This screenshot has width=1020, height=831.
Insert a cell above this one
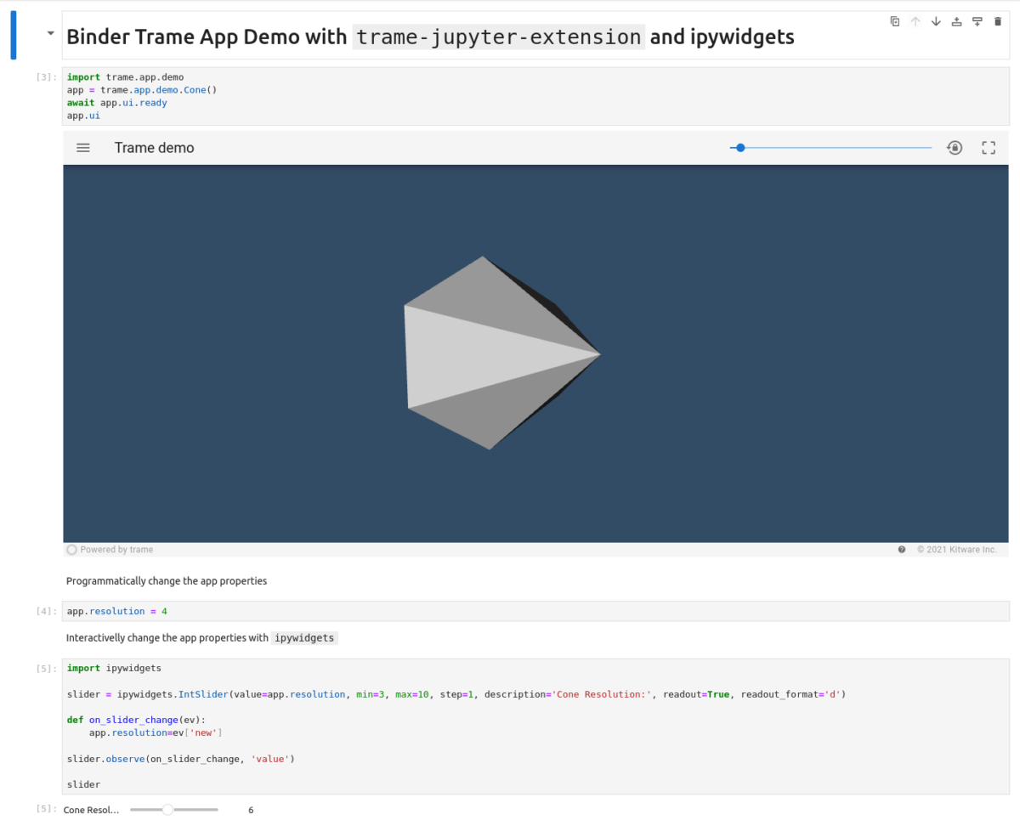point(956,21)
